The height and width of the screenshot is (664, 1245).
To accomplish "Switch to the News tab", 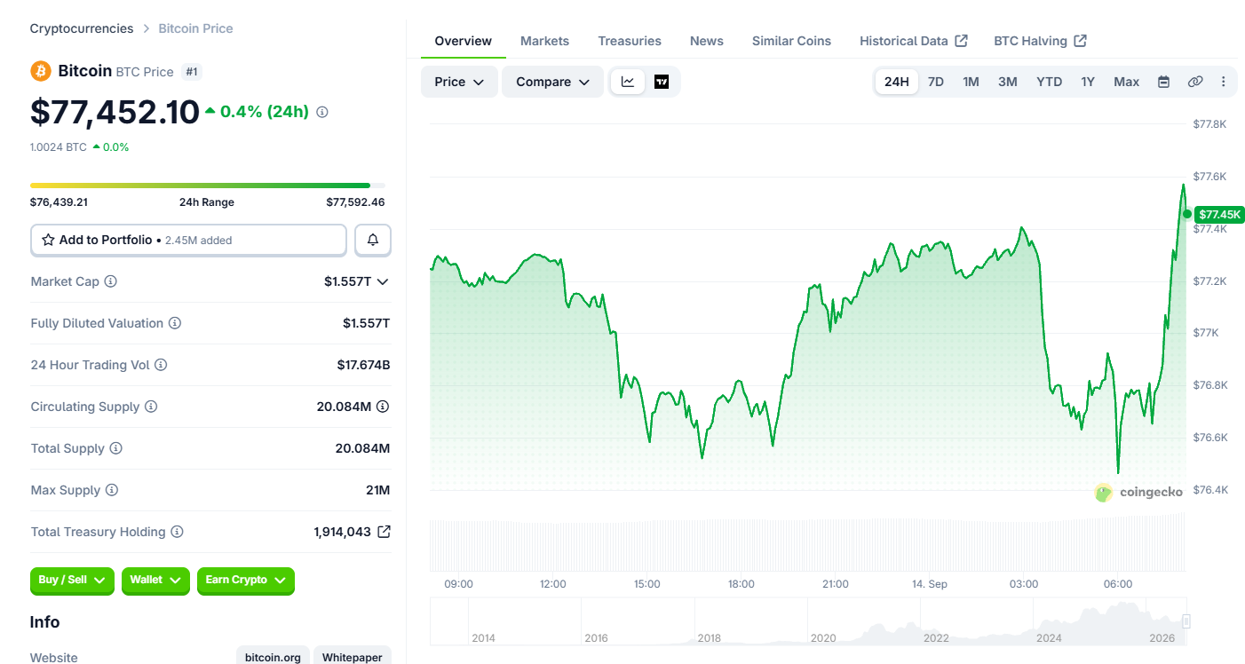I will tap(707, 41).
